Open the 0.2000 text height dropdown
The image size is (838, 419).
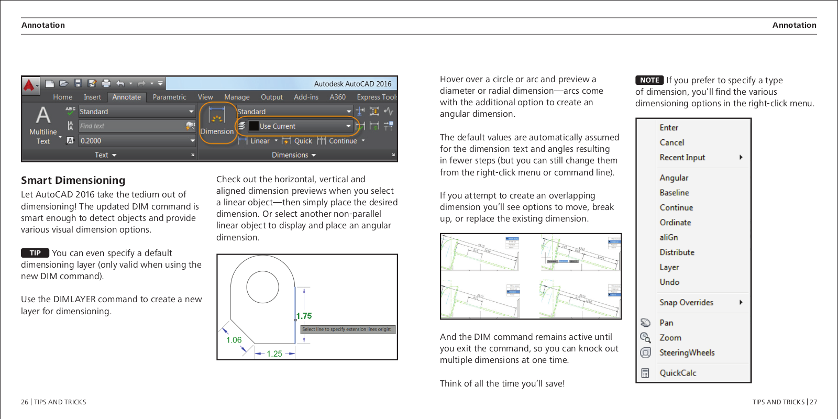point(192,140)
